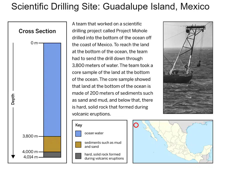Select the gray rock layer in column
The image size is (225, 171).
click(52, 155)
